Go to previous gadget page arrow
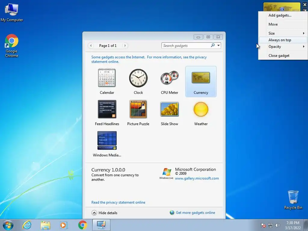Viewport: 308px width, 231px height. (x=91, y=46)
